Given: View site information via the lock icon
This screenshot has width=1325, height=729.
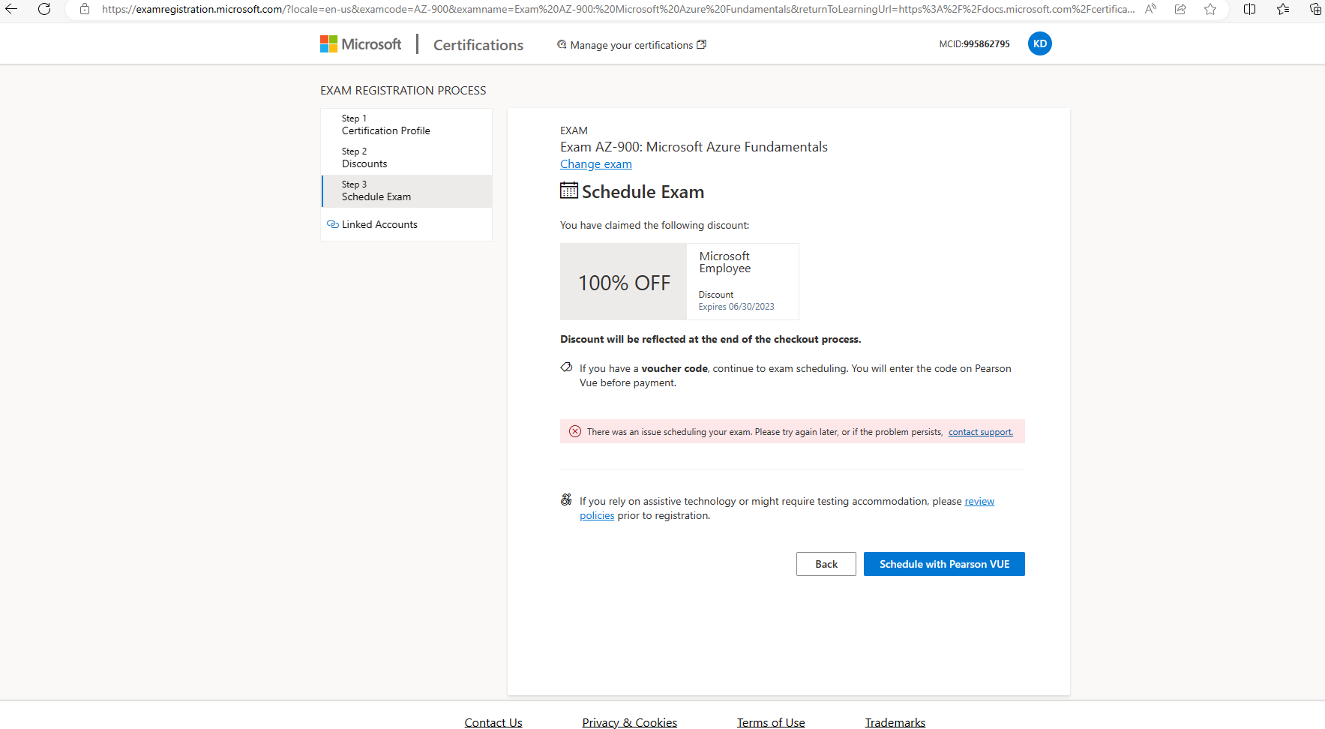Looking at the screenshot, I should (85, 9).
